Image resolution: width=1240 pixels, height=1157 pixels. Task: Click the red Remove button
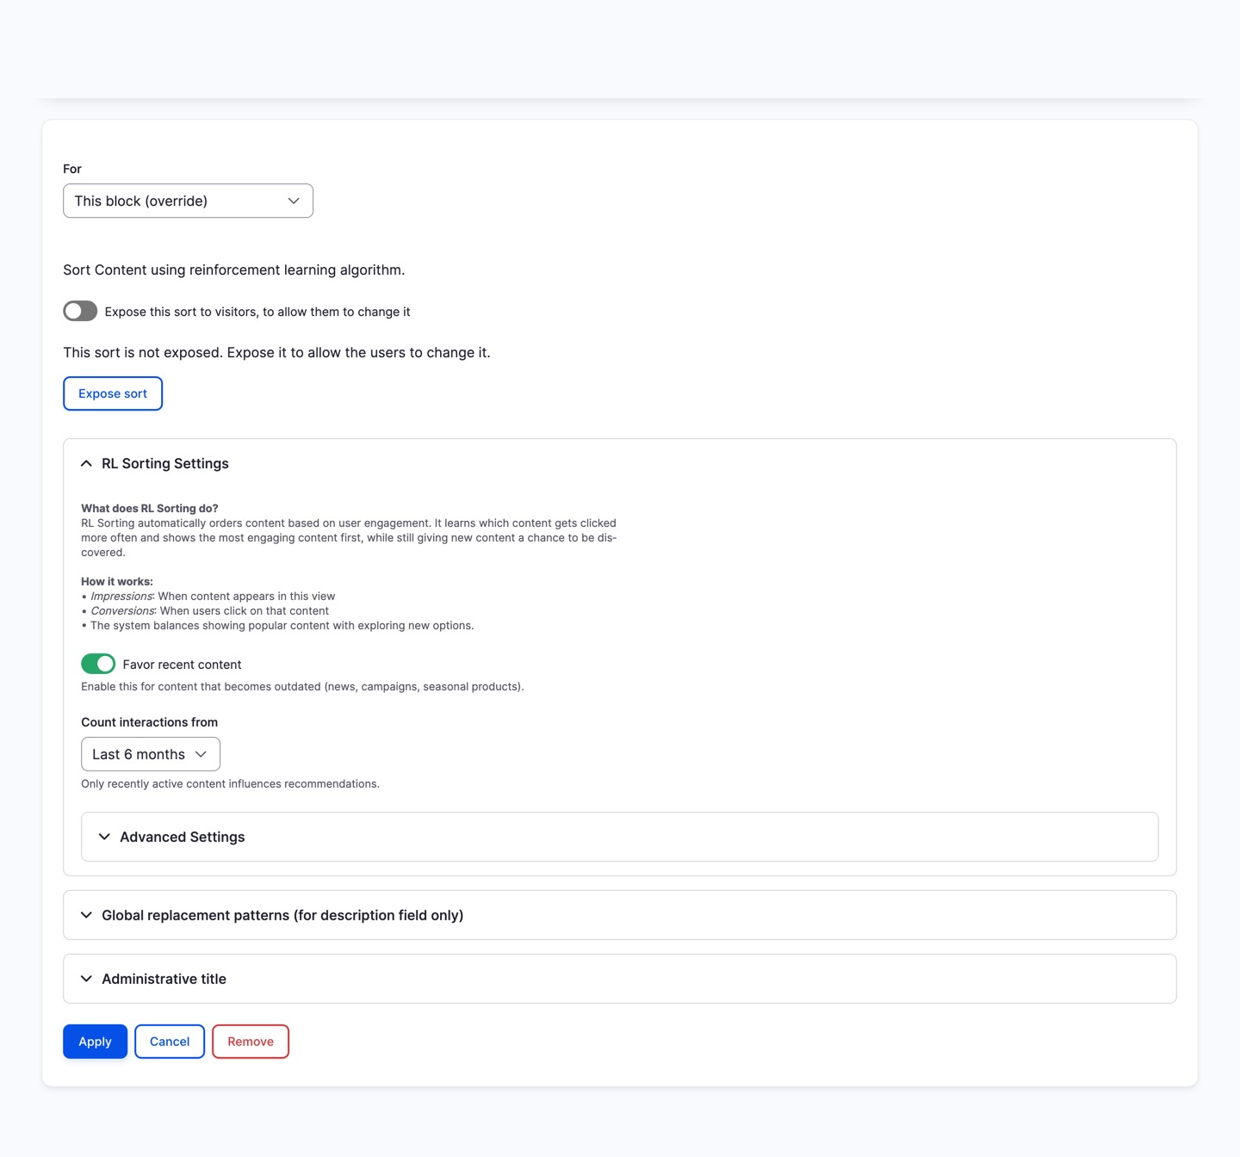click(251, 1042)
